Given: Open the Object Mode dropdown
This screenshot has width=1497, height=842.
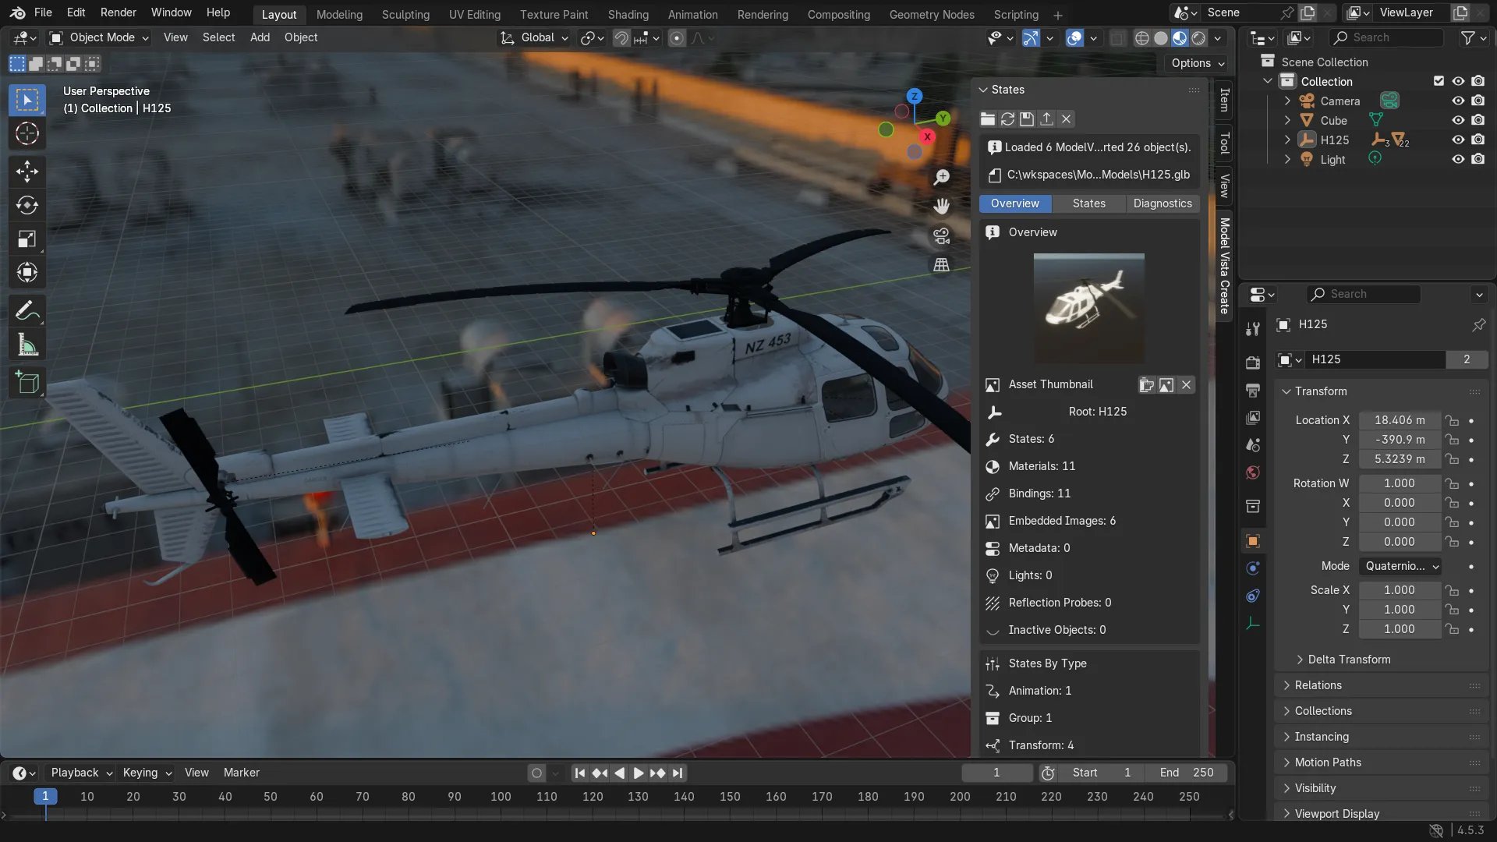Looking at the screenshot, I should (99, 37).
